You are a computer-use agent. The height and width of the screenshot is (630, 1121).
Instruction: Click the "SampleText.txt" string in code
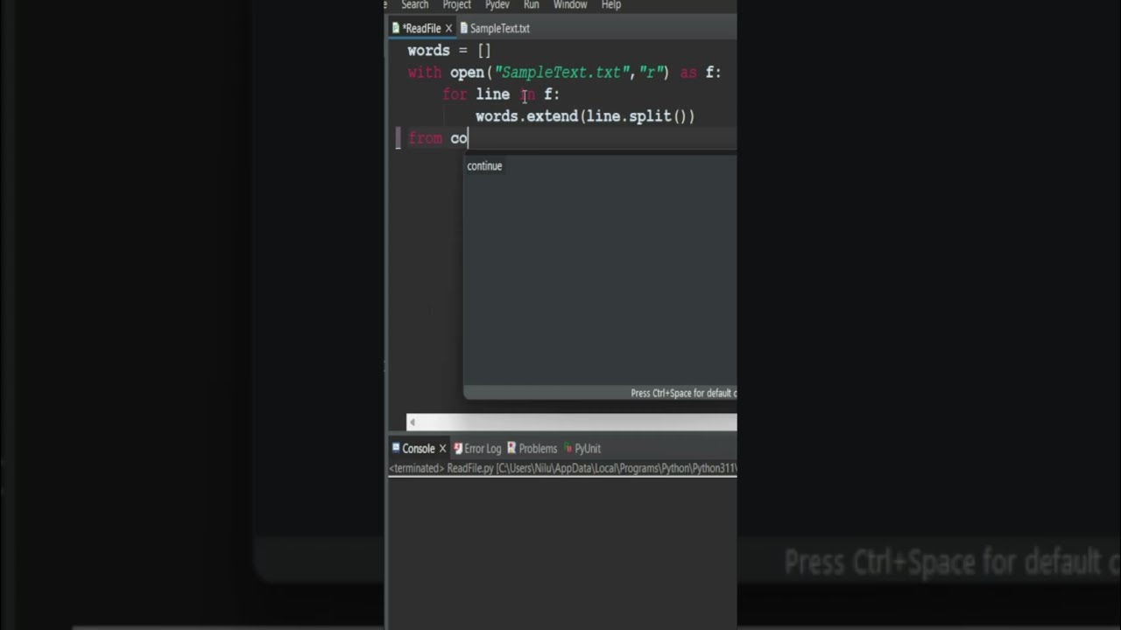(560, 73)
